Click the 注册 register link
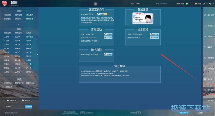The image size is (215, 116). point(183,4)
